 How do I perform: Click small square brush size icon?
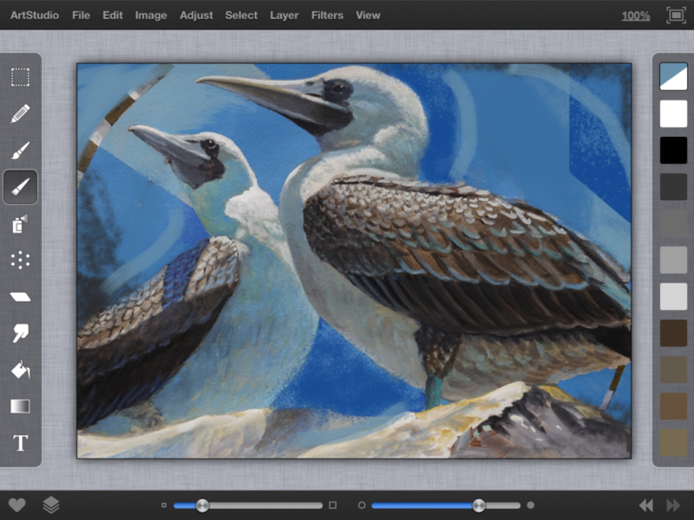pyautogui.click(x=164, y=505)
